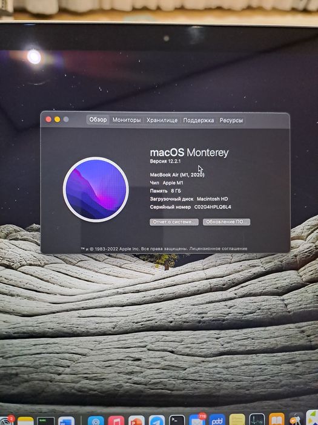Click the macOS Monterey title

coord(189,152)
